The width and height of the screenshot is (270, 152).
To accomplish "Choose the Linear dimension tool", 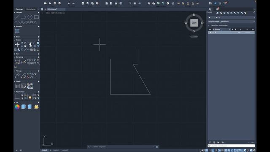I will tap(17, 62).
